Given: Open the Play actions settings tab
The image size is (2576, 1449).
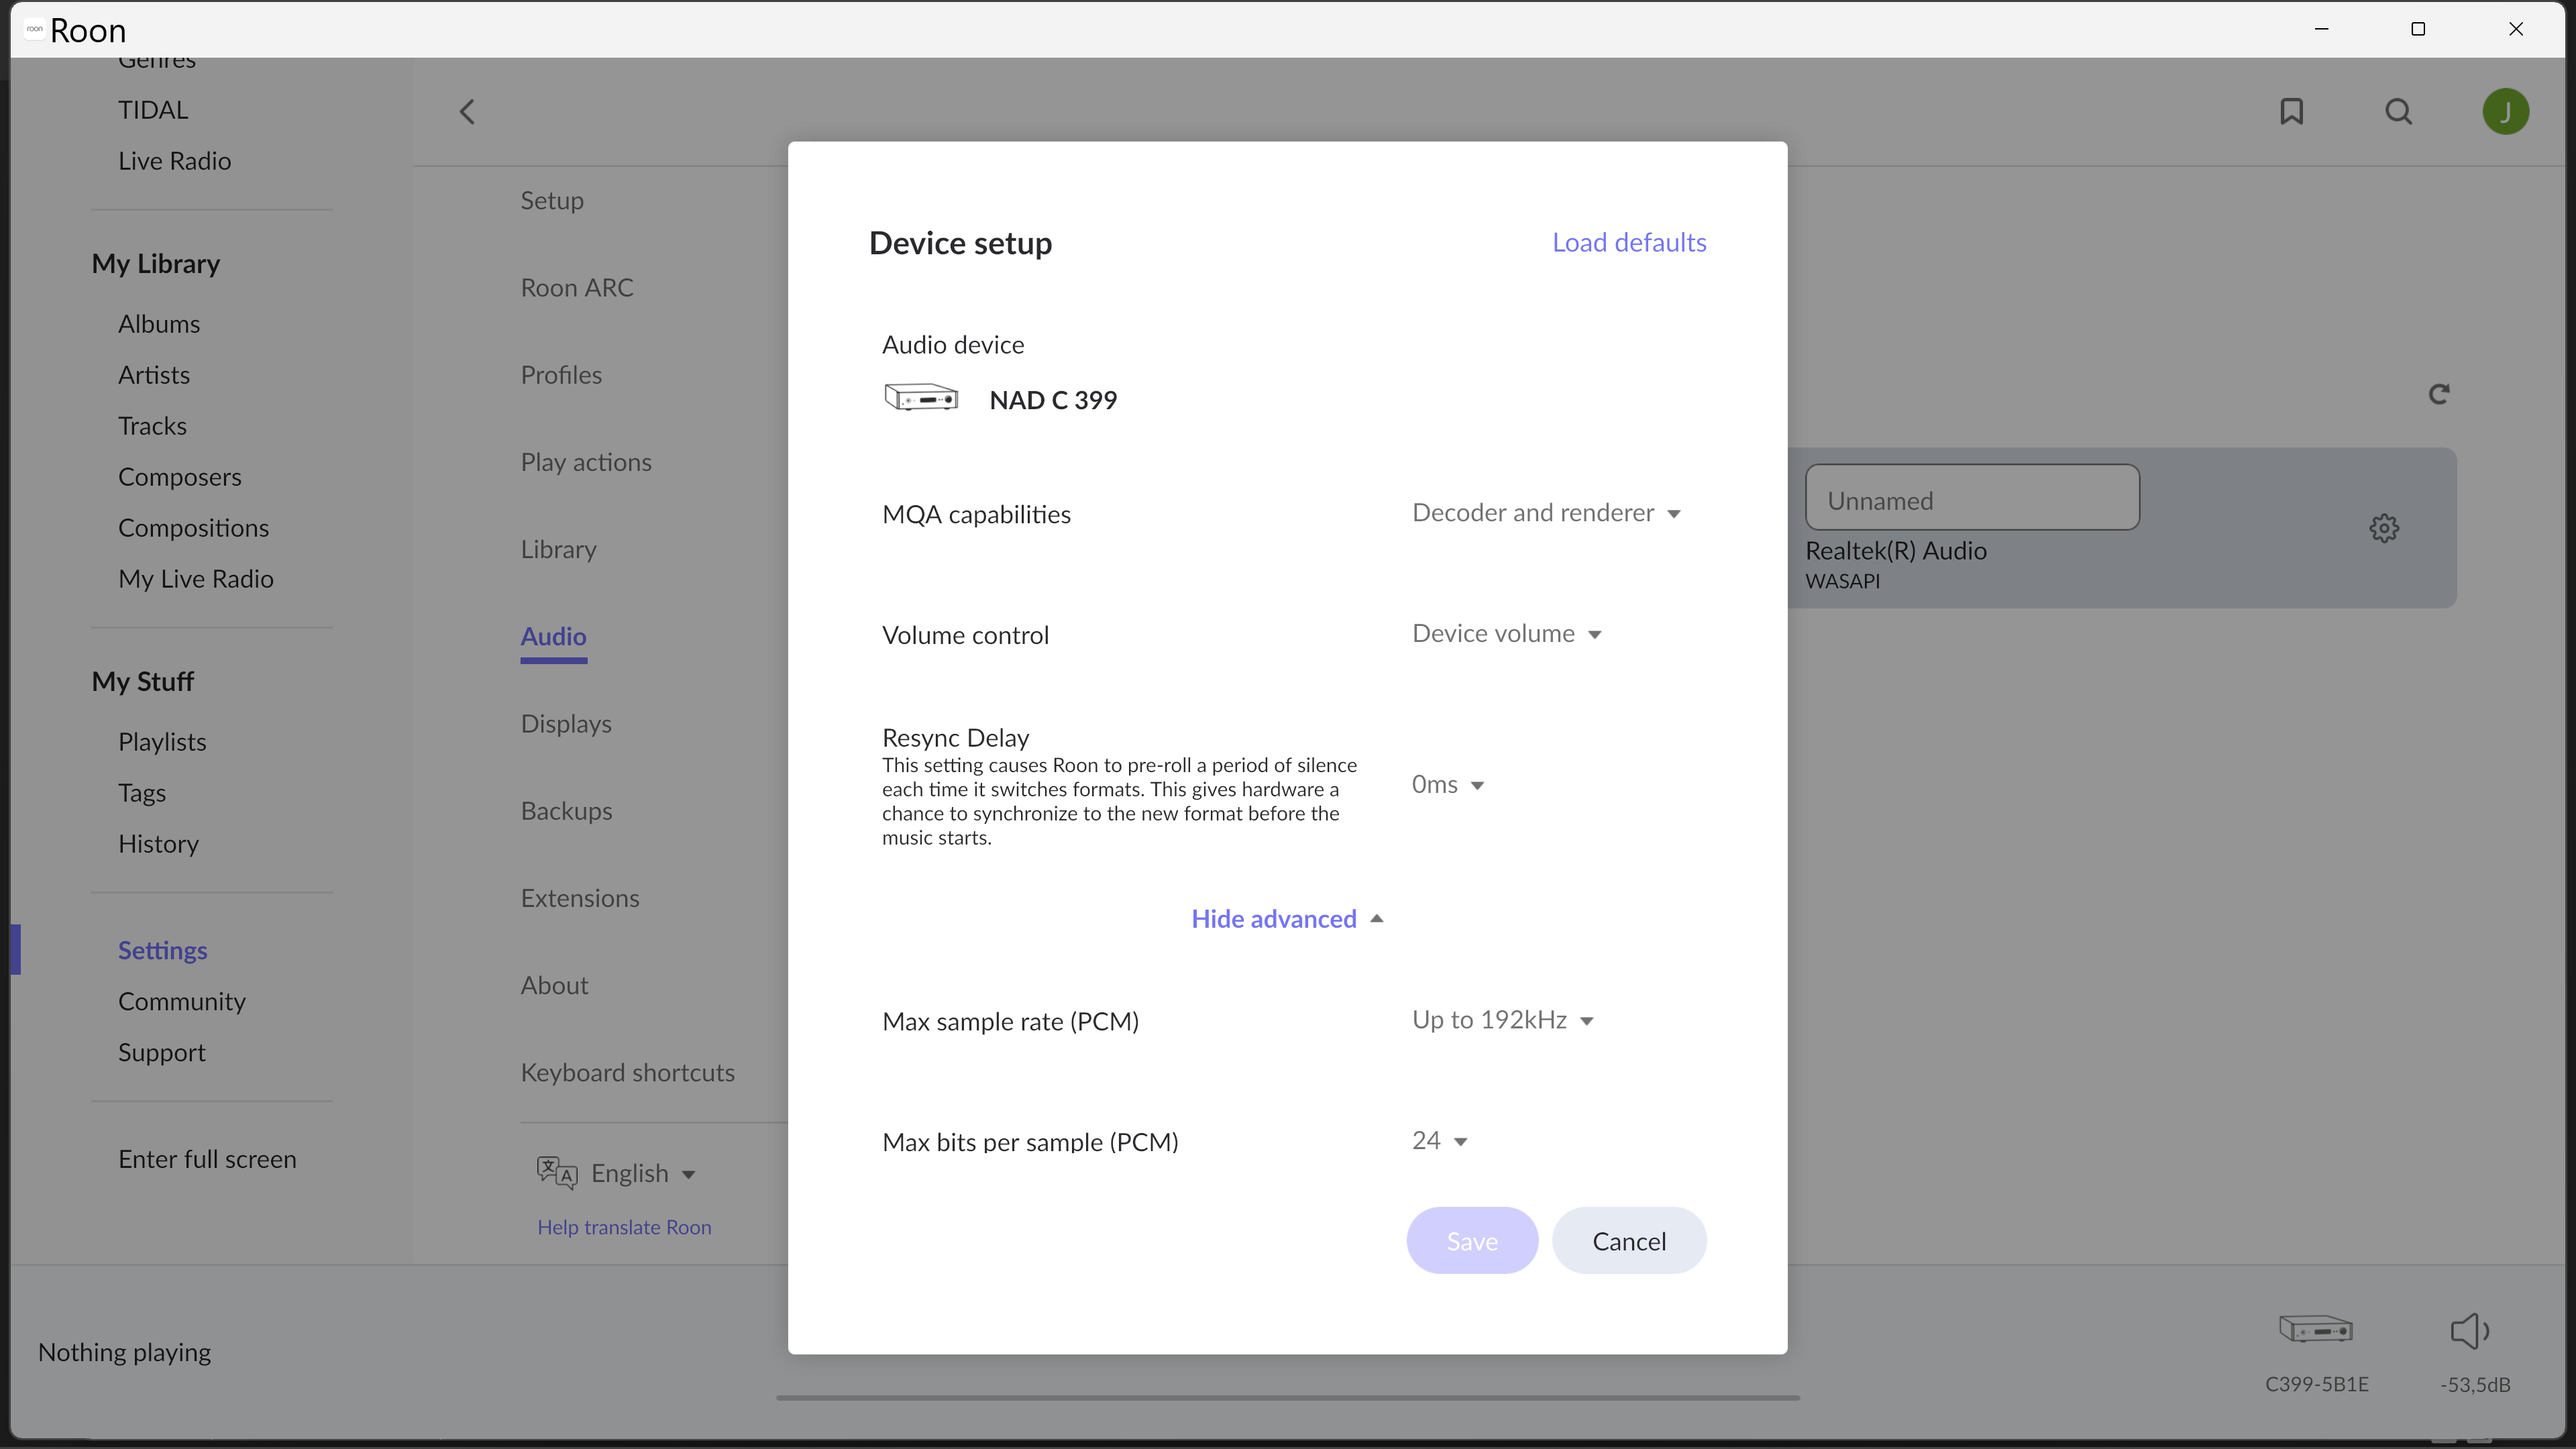Looking at the screenshot, I should [586, 462].
